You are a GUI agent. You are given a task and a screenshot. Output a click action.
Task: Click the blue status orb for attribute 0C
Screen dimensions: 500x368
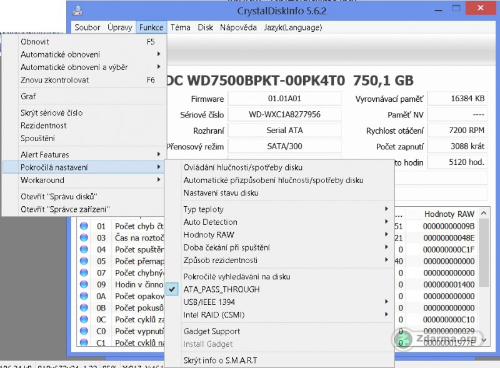pyautogui.click(x=84, y=319)
